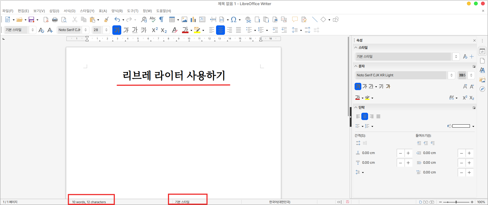Enable justified alignment in toolbar

238,30
